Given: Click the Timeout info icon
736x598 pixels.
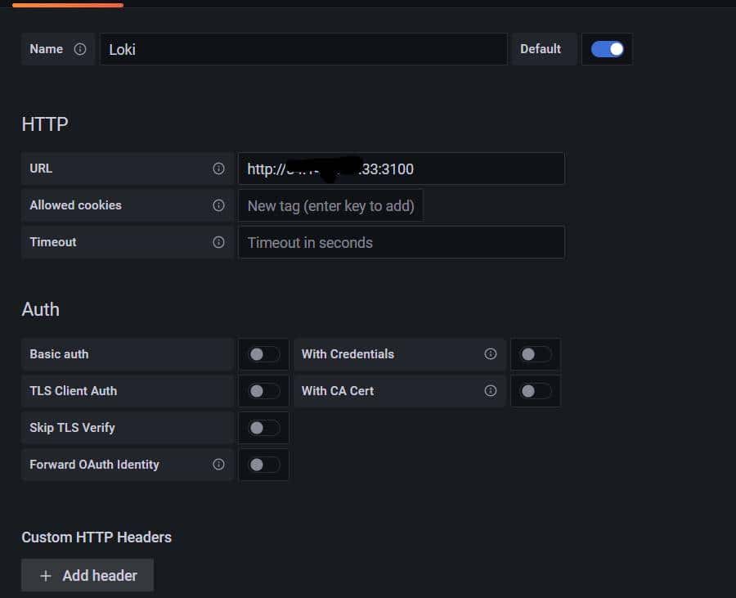Looking at the screenshot, I should [218, 242].
